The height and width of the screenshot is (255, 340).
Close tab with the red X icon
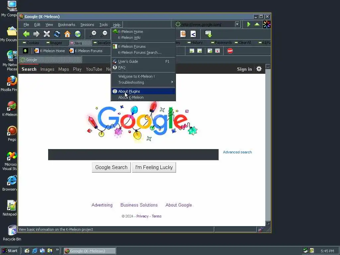(x=217, y=51)
